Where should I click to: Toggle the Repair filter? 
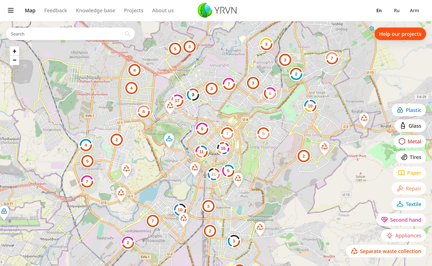point(409,188)
